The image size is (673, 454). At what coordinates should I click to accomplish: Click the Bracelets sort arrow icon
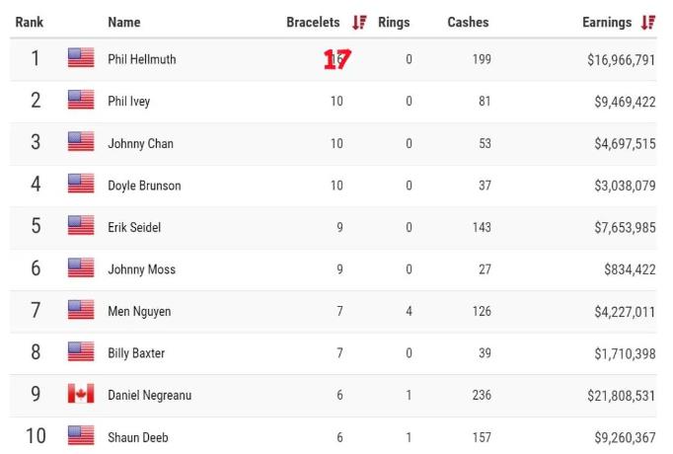359,23
